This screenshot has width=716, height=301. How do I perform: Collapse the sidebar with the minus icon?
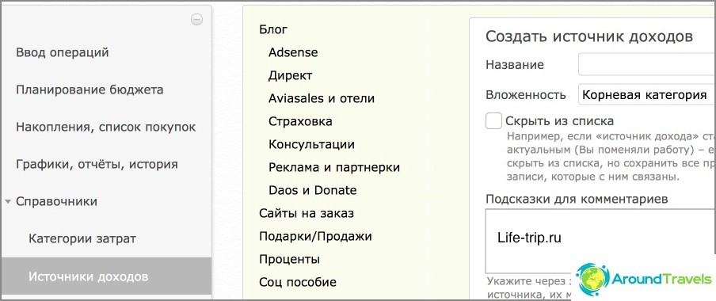click(196, 19)
